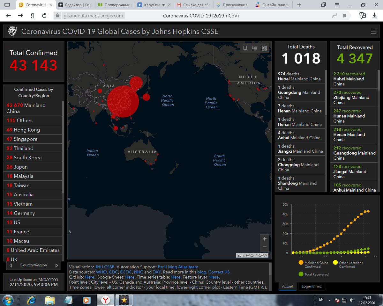The image size is (383, 306).
Task: Open Esri Living Atlas team link
Action: click(x=178, y=267)
